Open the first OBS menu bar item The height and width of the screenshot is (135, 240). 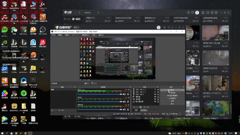[x=54, y=35]
